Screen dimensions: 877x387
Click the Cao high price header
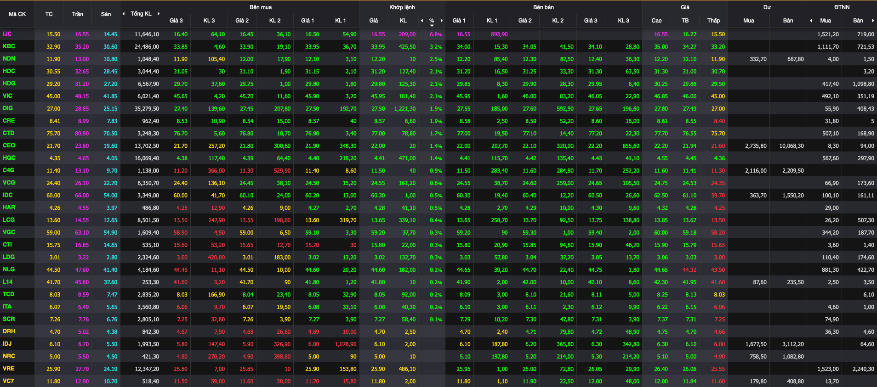656,21
